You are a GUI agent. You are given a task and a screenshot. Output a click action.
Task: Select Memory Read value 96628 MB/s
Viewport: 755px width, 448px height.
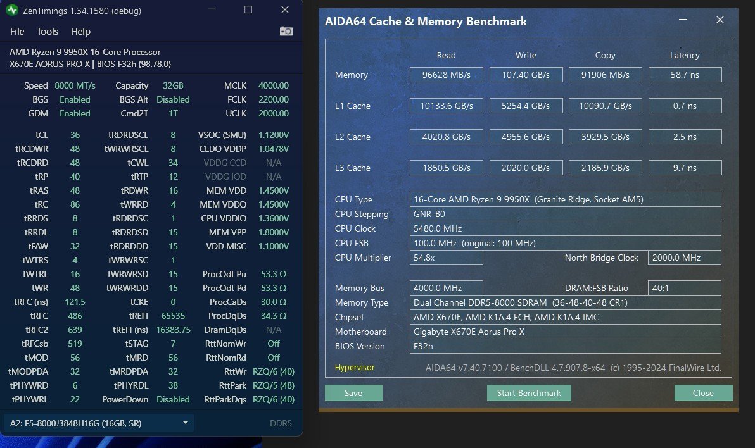click(447, 75)
